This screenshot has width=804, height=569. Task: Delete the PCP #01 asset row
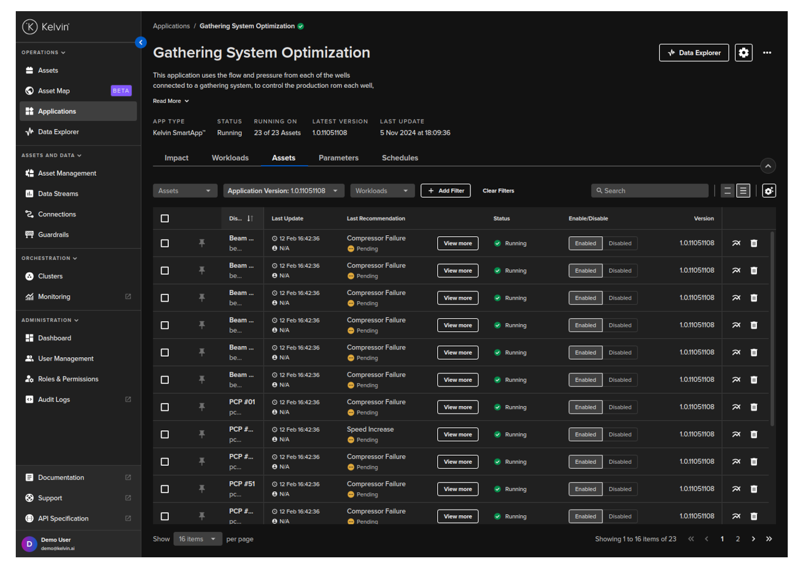tap(754, 407)
